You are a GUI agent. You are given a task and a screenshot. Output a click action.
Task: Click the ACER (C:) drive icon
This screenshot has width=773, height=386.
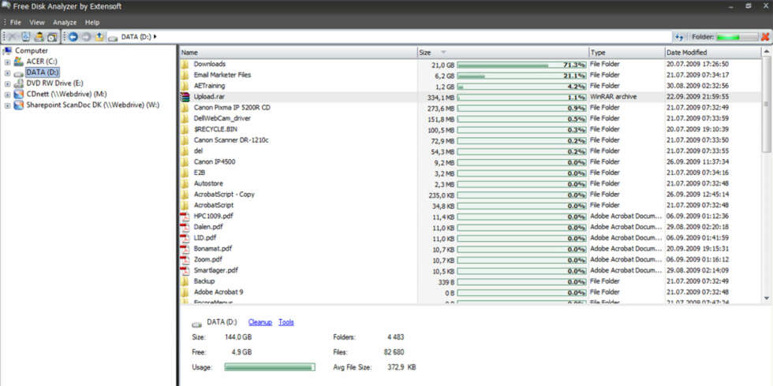coord(19,61)
